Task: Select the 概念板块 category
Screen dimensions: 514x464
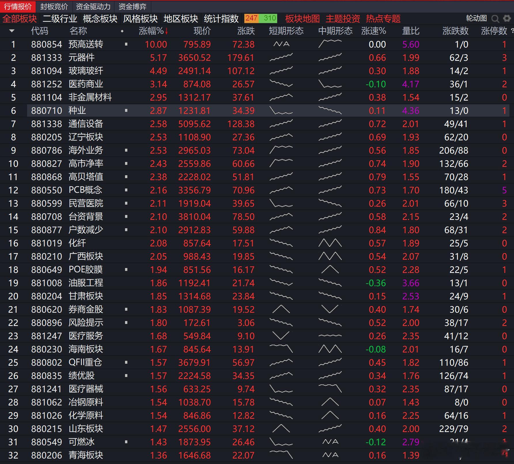Action: (x=100, y=19)
